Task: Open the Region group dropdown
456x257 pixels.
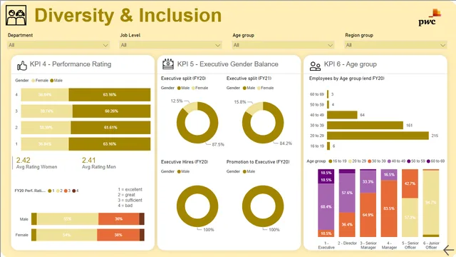Action: pos(395,45)
